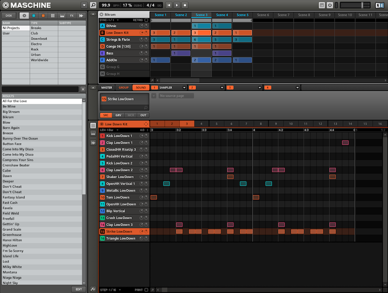
Task: Select the Scene 5 tab
Action: click(242, 15)
